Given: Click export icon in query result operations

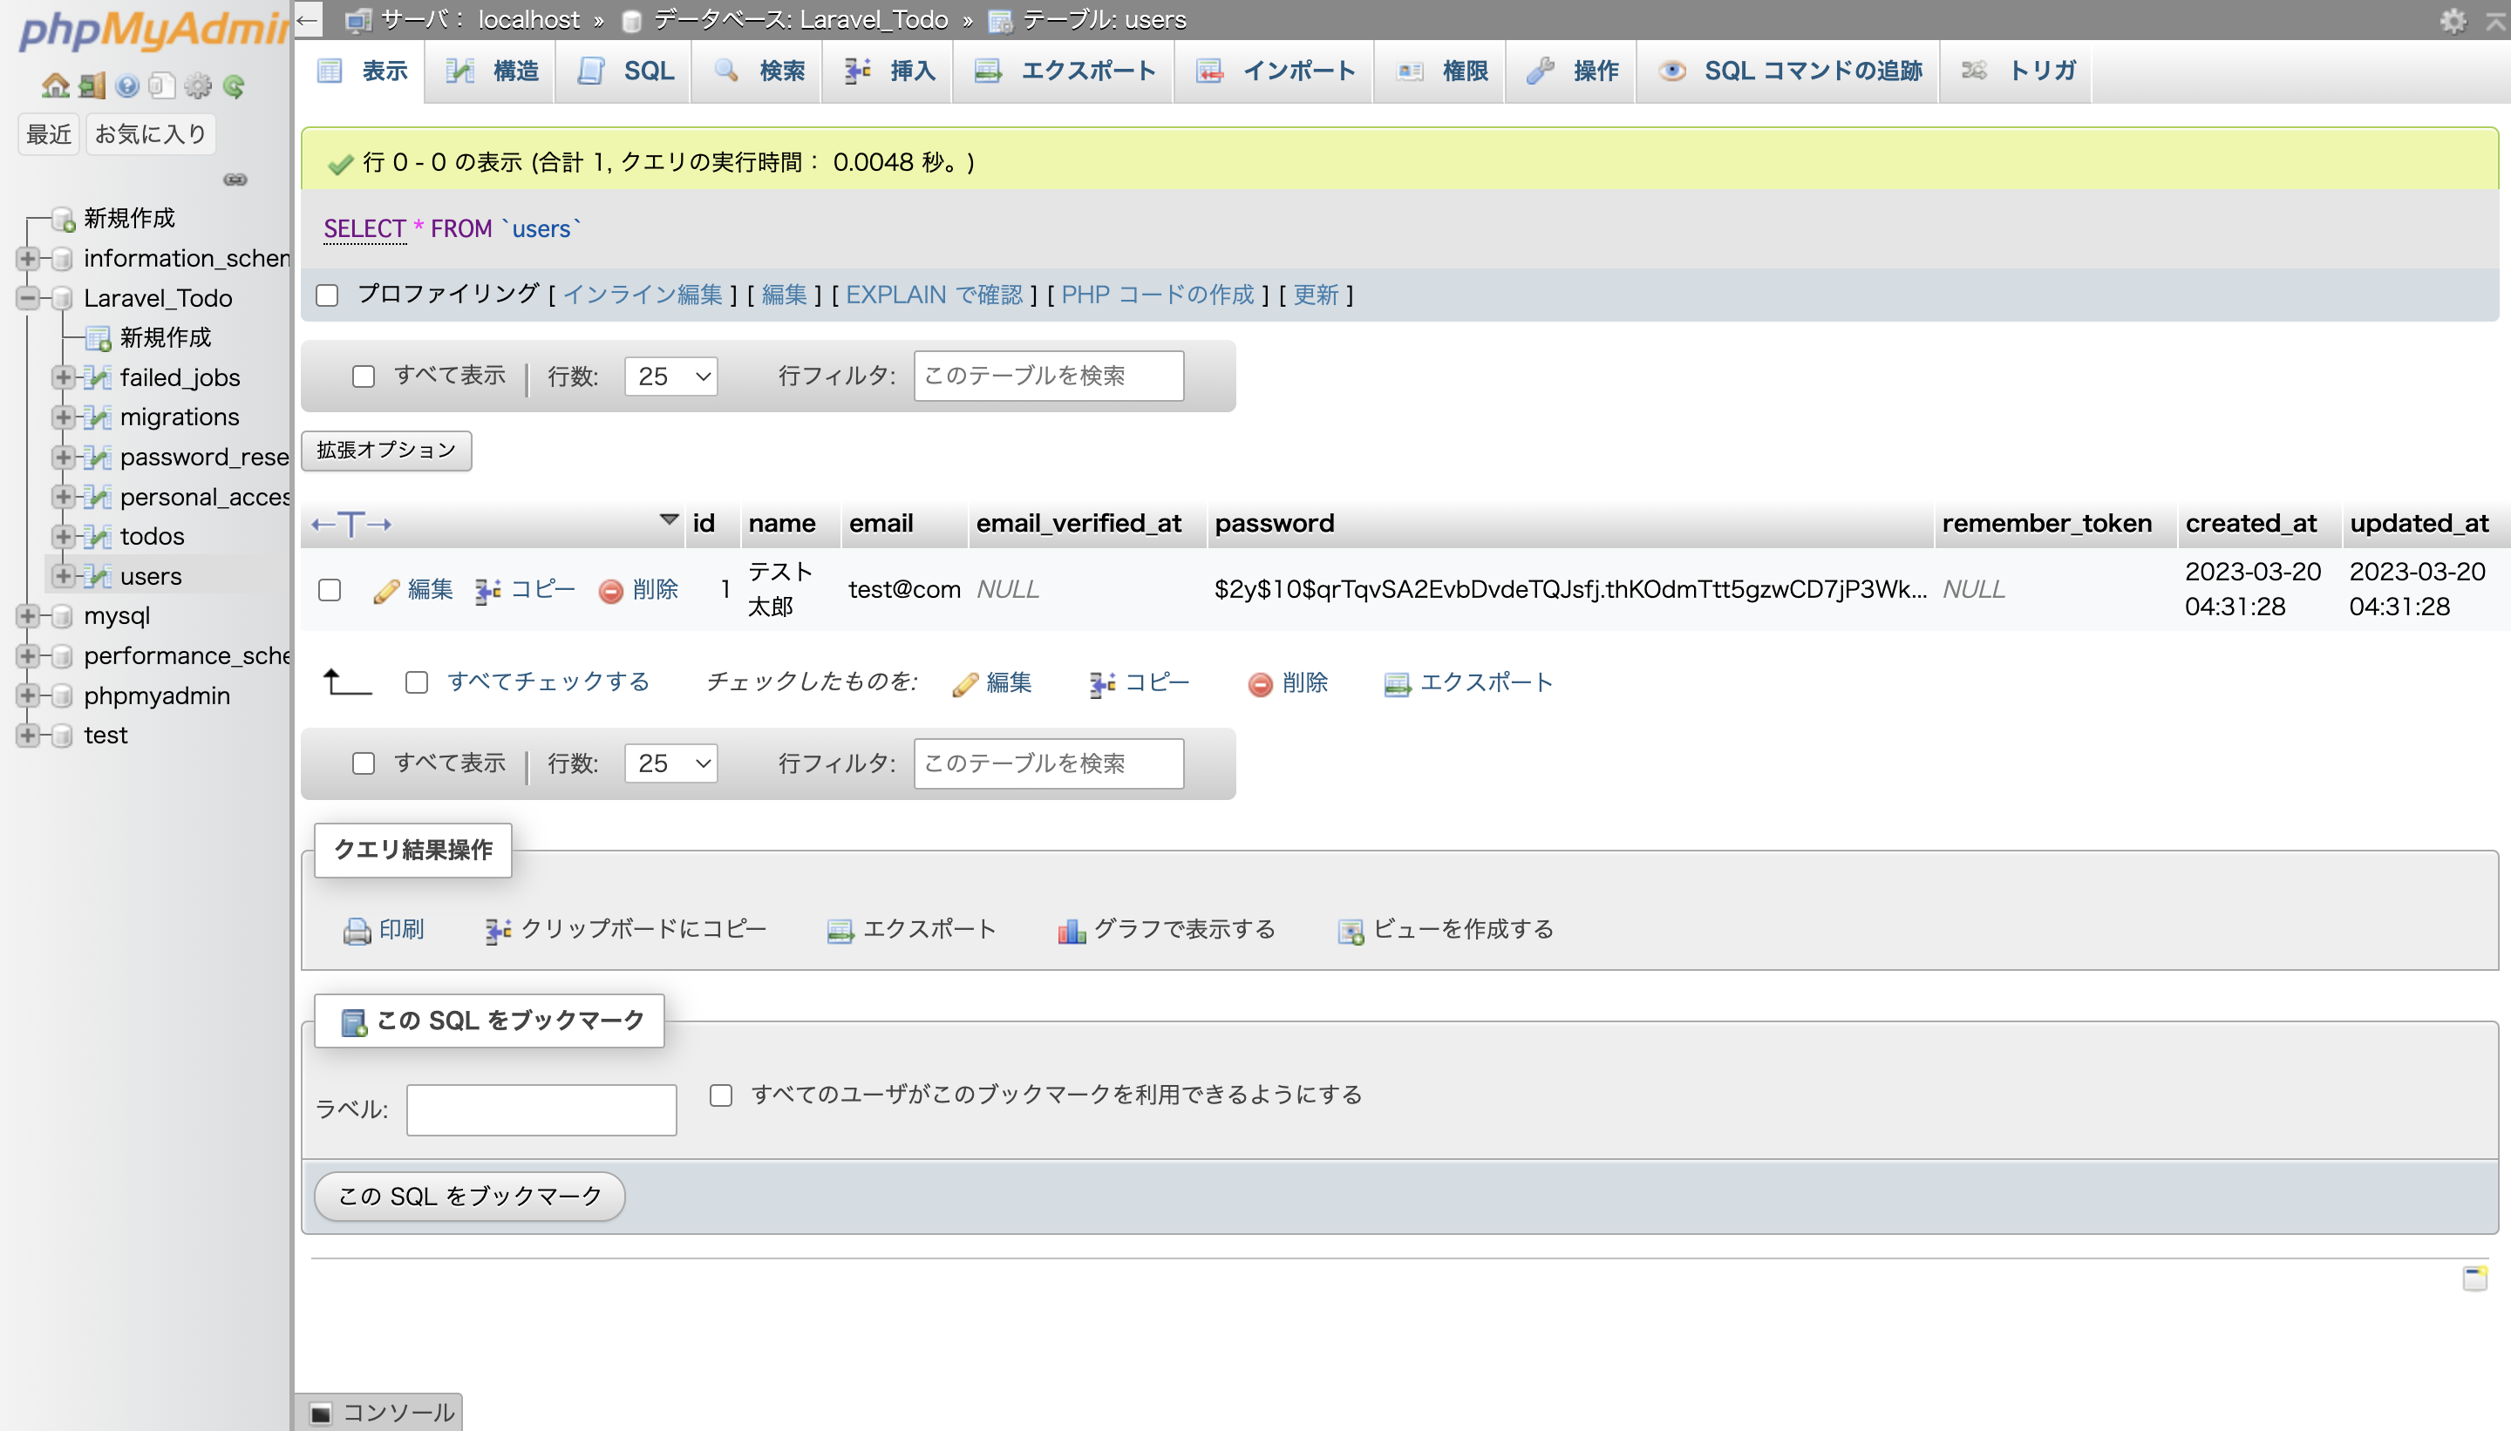Looking at the screenshot, I should (840, 931).
